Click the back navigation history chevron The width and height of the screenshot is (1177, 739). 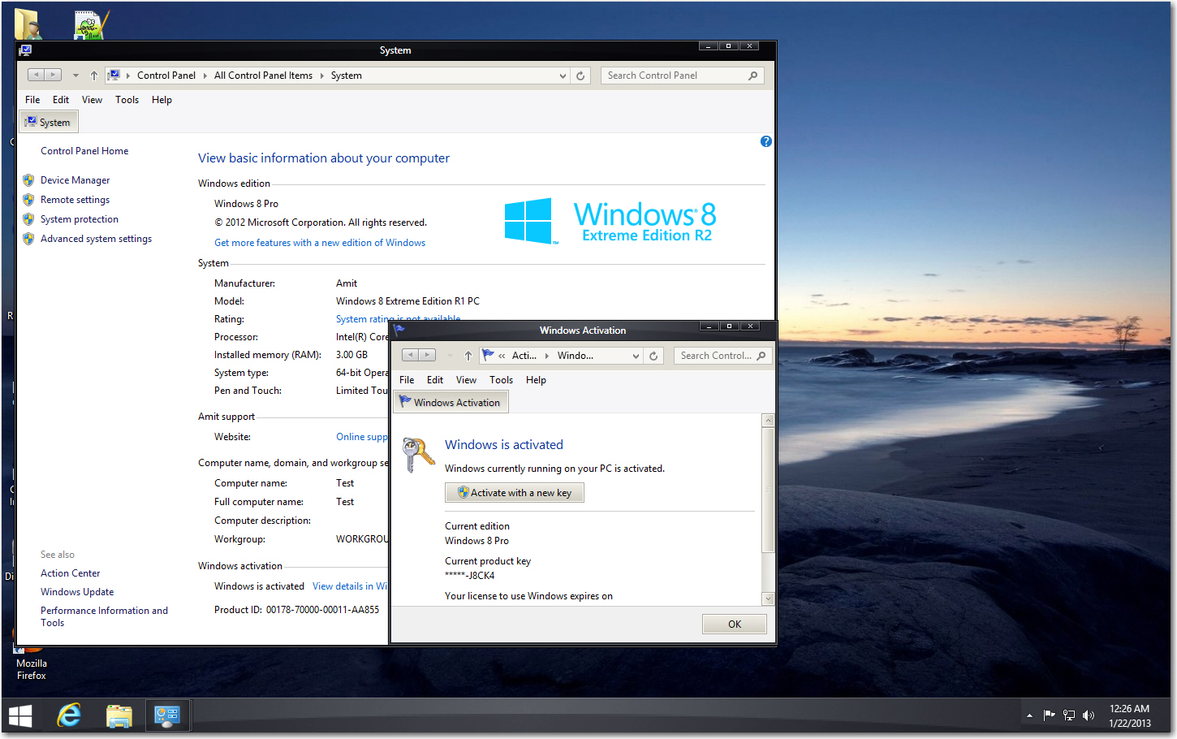coord(75,75)
